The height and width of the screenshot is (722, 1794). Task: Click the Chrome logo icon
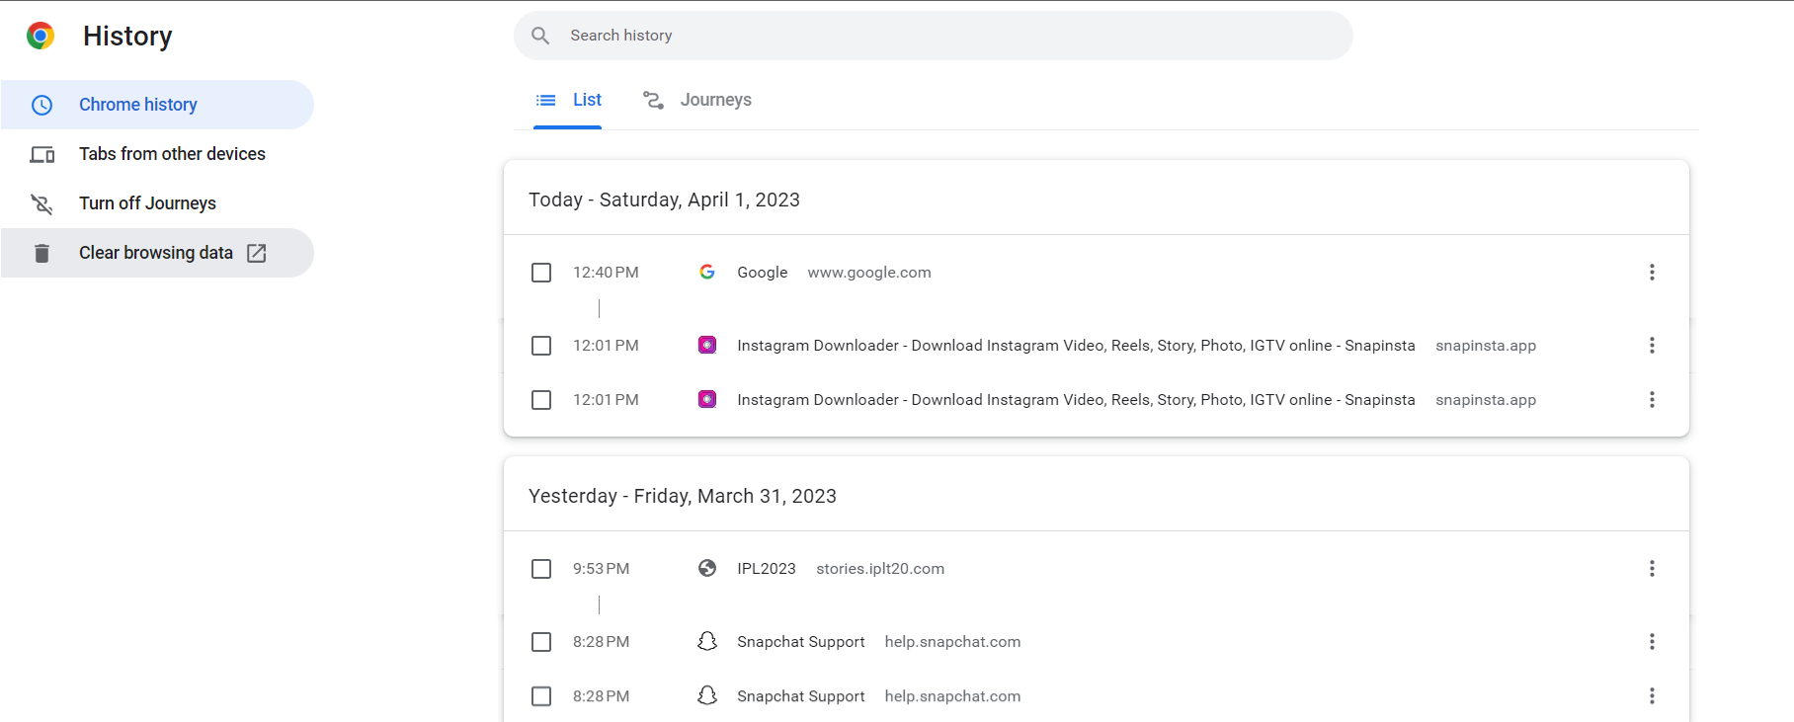41,36
